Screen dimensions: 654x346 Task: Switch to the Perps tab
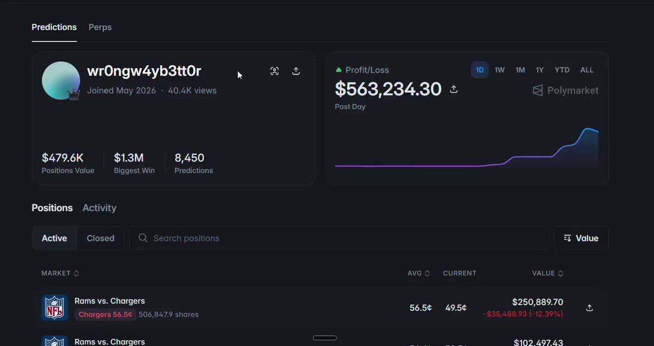coord(100,27)
